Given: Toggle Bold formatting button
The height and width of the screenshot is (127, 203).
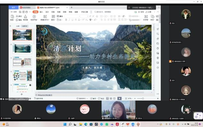Looking at the screenshot, I should coord(66,20).
